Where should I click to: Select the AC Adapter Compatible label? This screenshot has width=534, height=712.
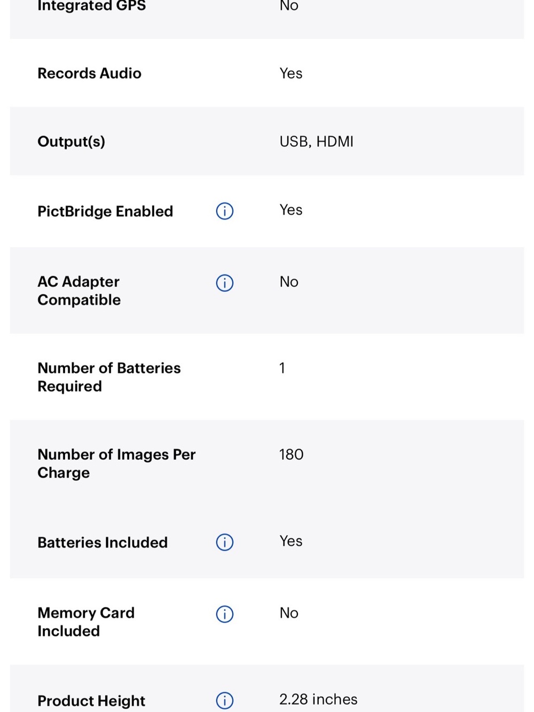point(79,291)
